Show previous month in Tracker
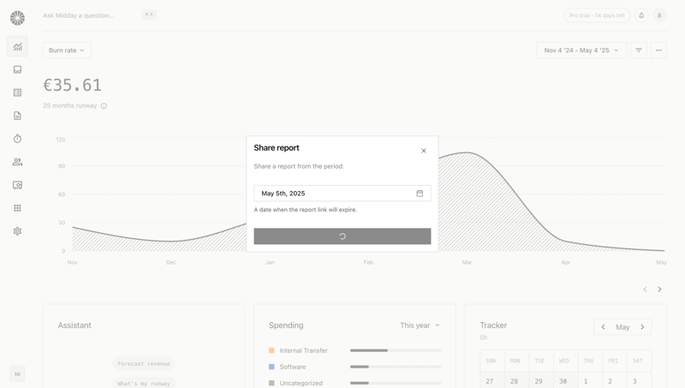 point(604,327)
